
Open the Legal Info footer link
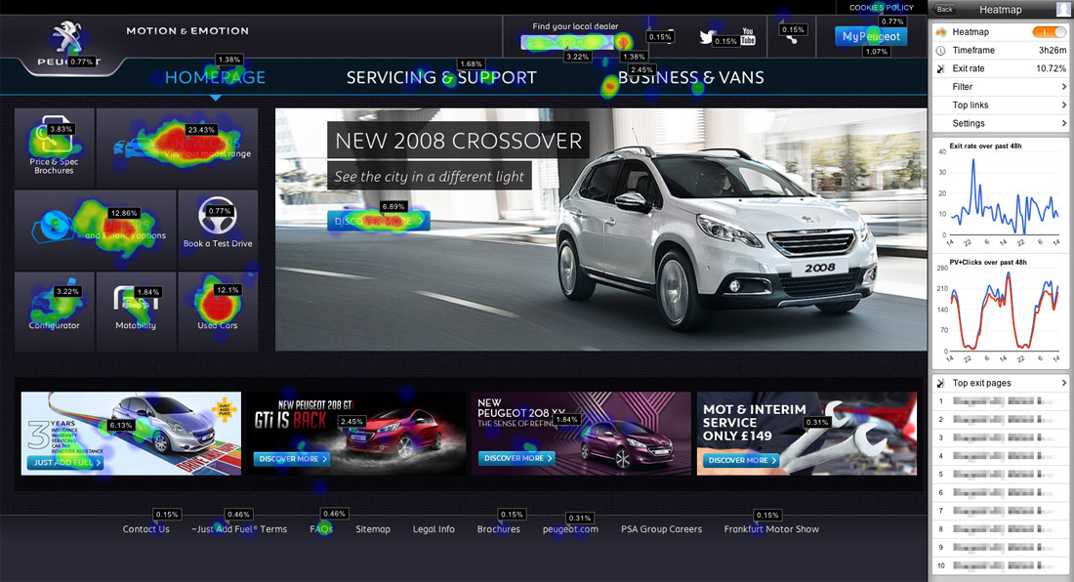(x=434, y=529)
